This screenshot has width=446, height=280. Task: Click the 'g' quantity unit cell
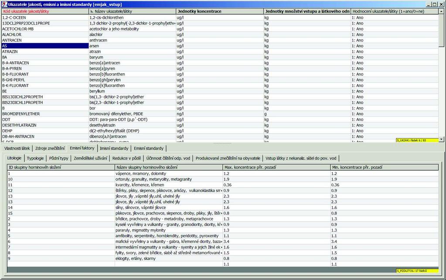307,114
